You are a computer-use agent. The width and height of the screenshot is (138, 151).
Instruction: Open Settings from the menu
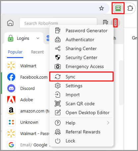[81, 86]
